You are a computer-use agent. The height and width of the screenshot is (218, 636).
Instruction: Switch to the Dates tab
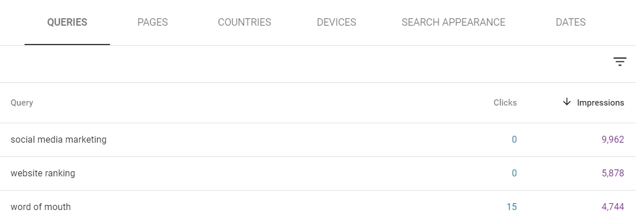(x=570, y=22)
